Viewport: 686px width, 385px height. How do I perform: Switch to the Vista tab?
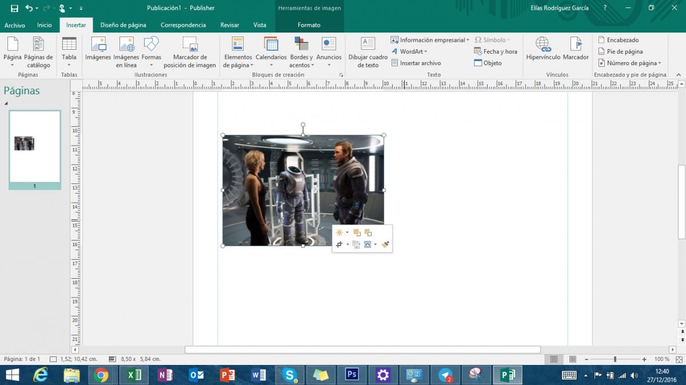(x=260, y=25)
